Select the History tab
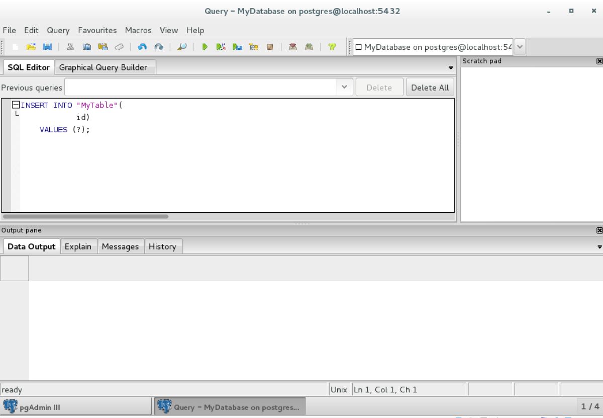The width and height of the screenshot is (603, 418). click(x=163, y=246)
